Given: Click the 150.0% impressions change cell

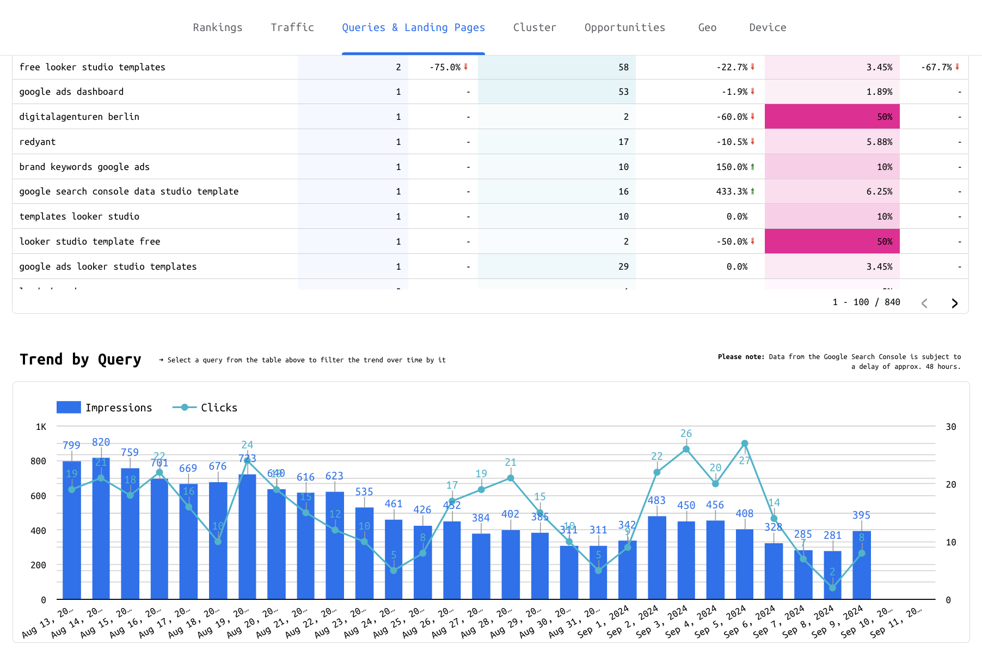Looking at the screenshot, I should click(x=700, y=167).
